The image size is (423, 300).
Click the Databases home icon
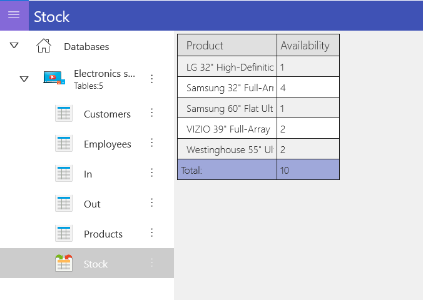(44, 46)
